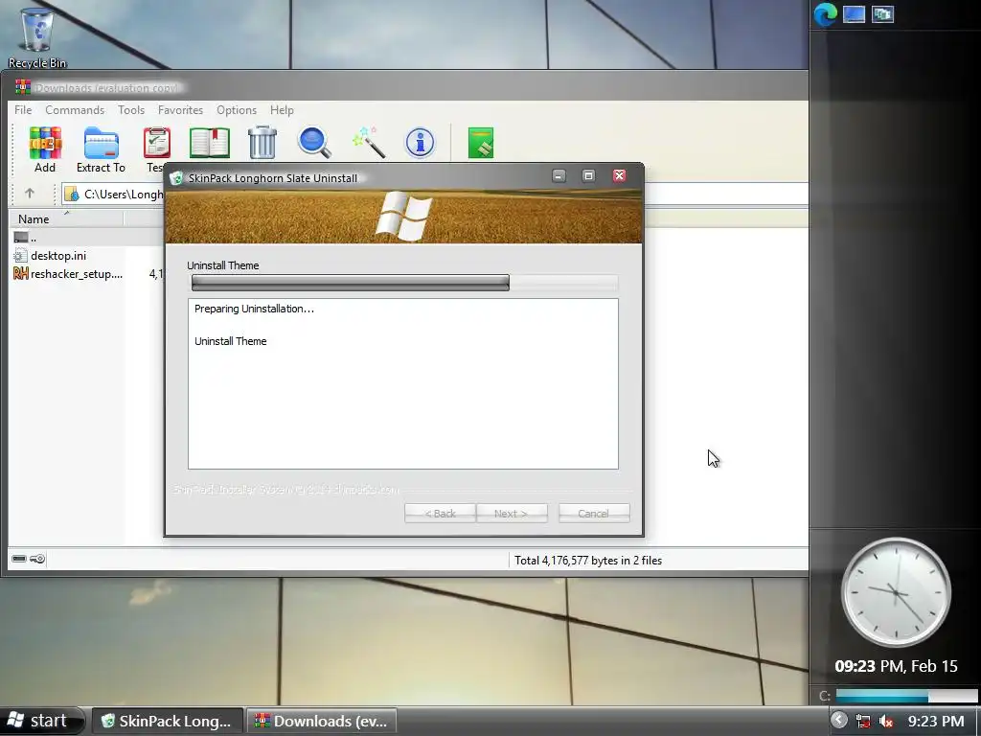The image size is (981, 736).
Task: Close the SkinPack Longhorn Slate Uninstall dialog
Action: tap(619, 175)
